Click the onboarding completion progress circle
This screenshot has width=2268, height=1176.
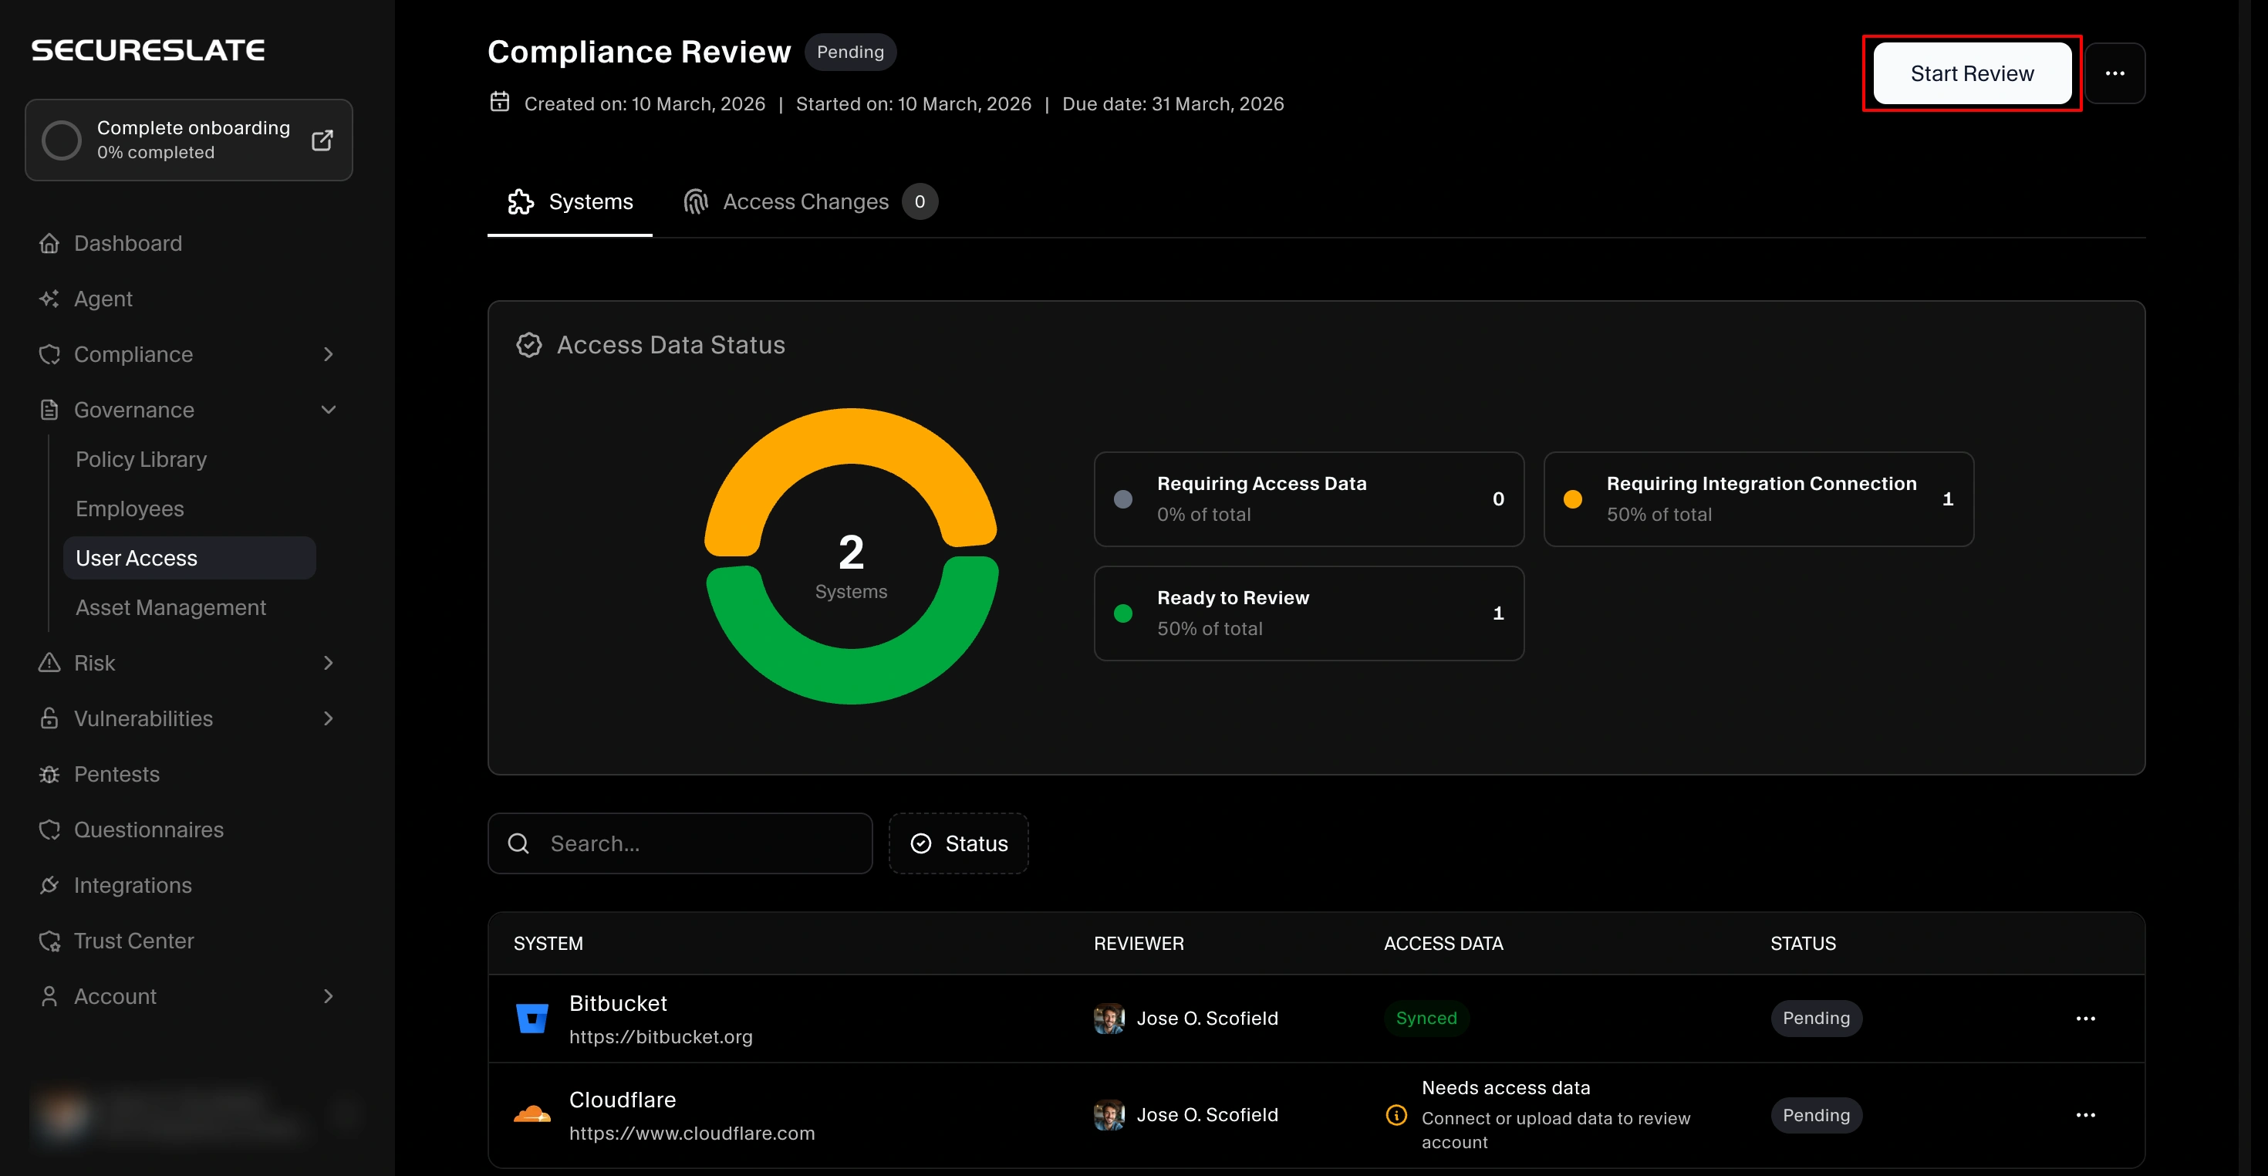[62, 139]
